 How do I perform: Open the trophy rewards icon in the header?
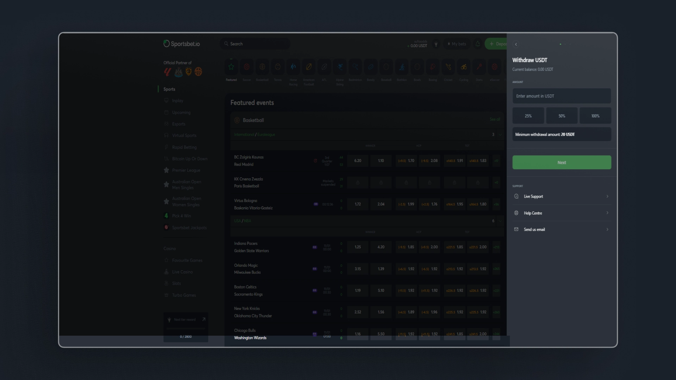tap(436, 44)
